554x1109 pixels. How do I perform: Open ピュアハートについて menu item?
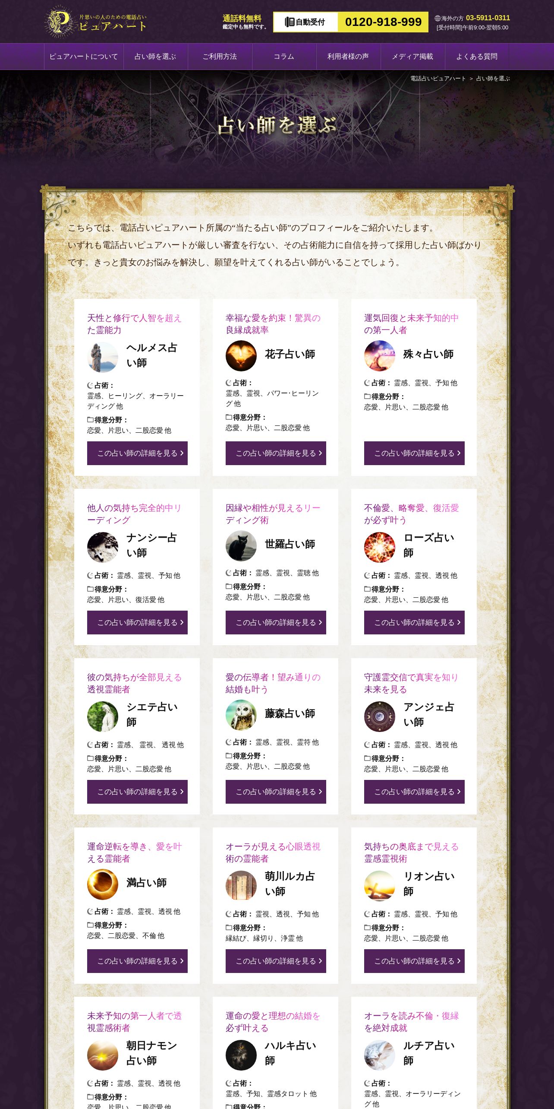[x=84, y=57]
